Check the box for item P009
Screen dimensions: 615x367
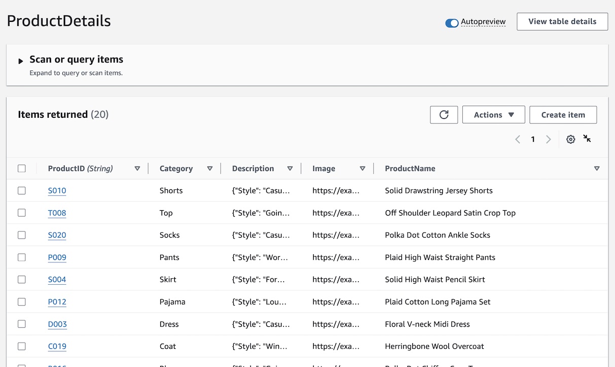tap(22, 257)
